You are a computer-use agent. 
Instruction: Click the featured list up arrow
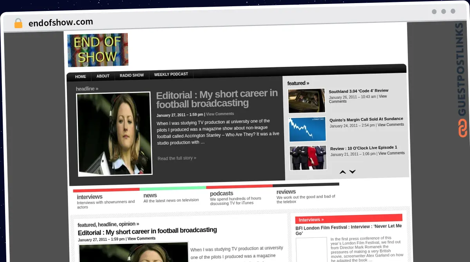[343, 172]
